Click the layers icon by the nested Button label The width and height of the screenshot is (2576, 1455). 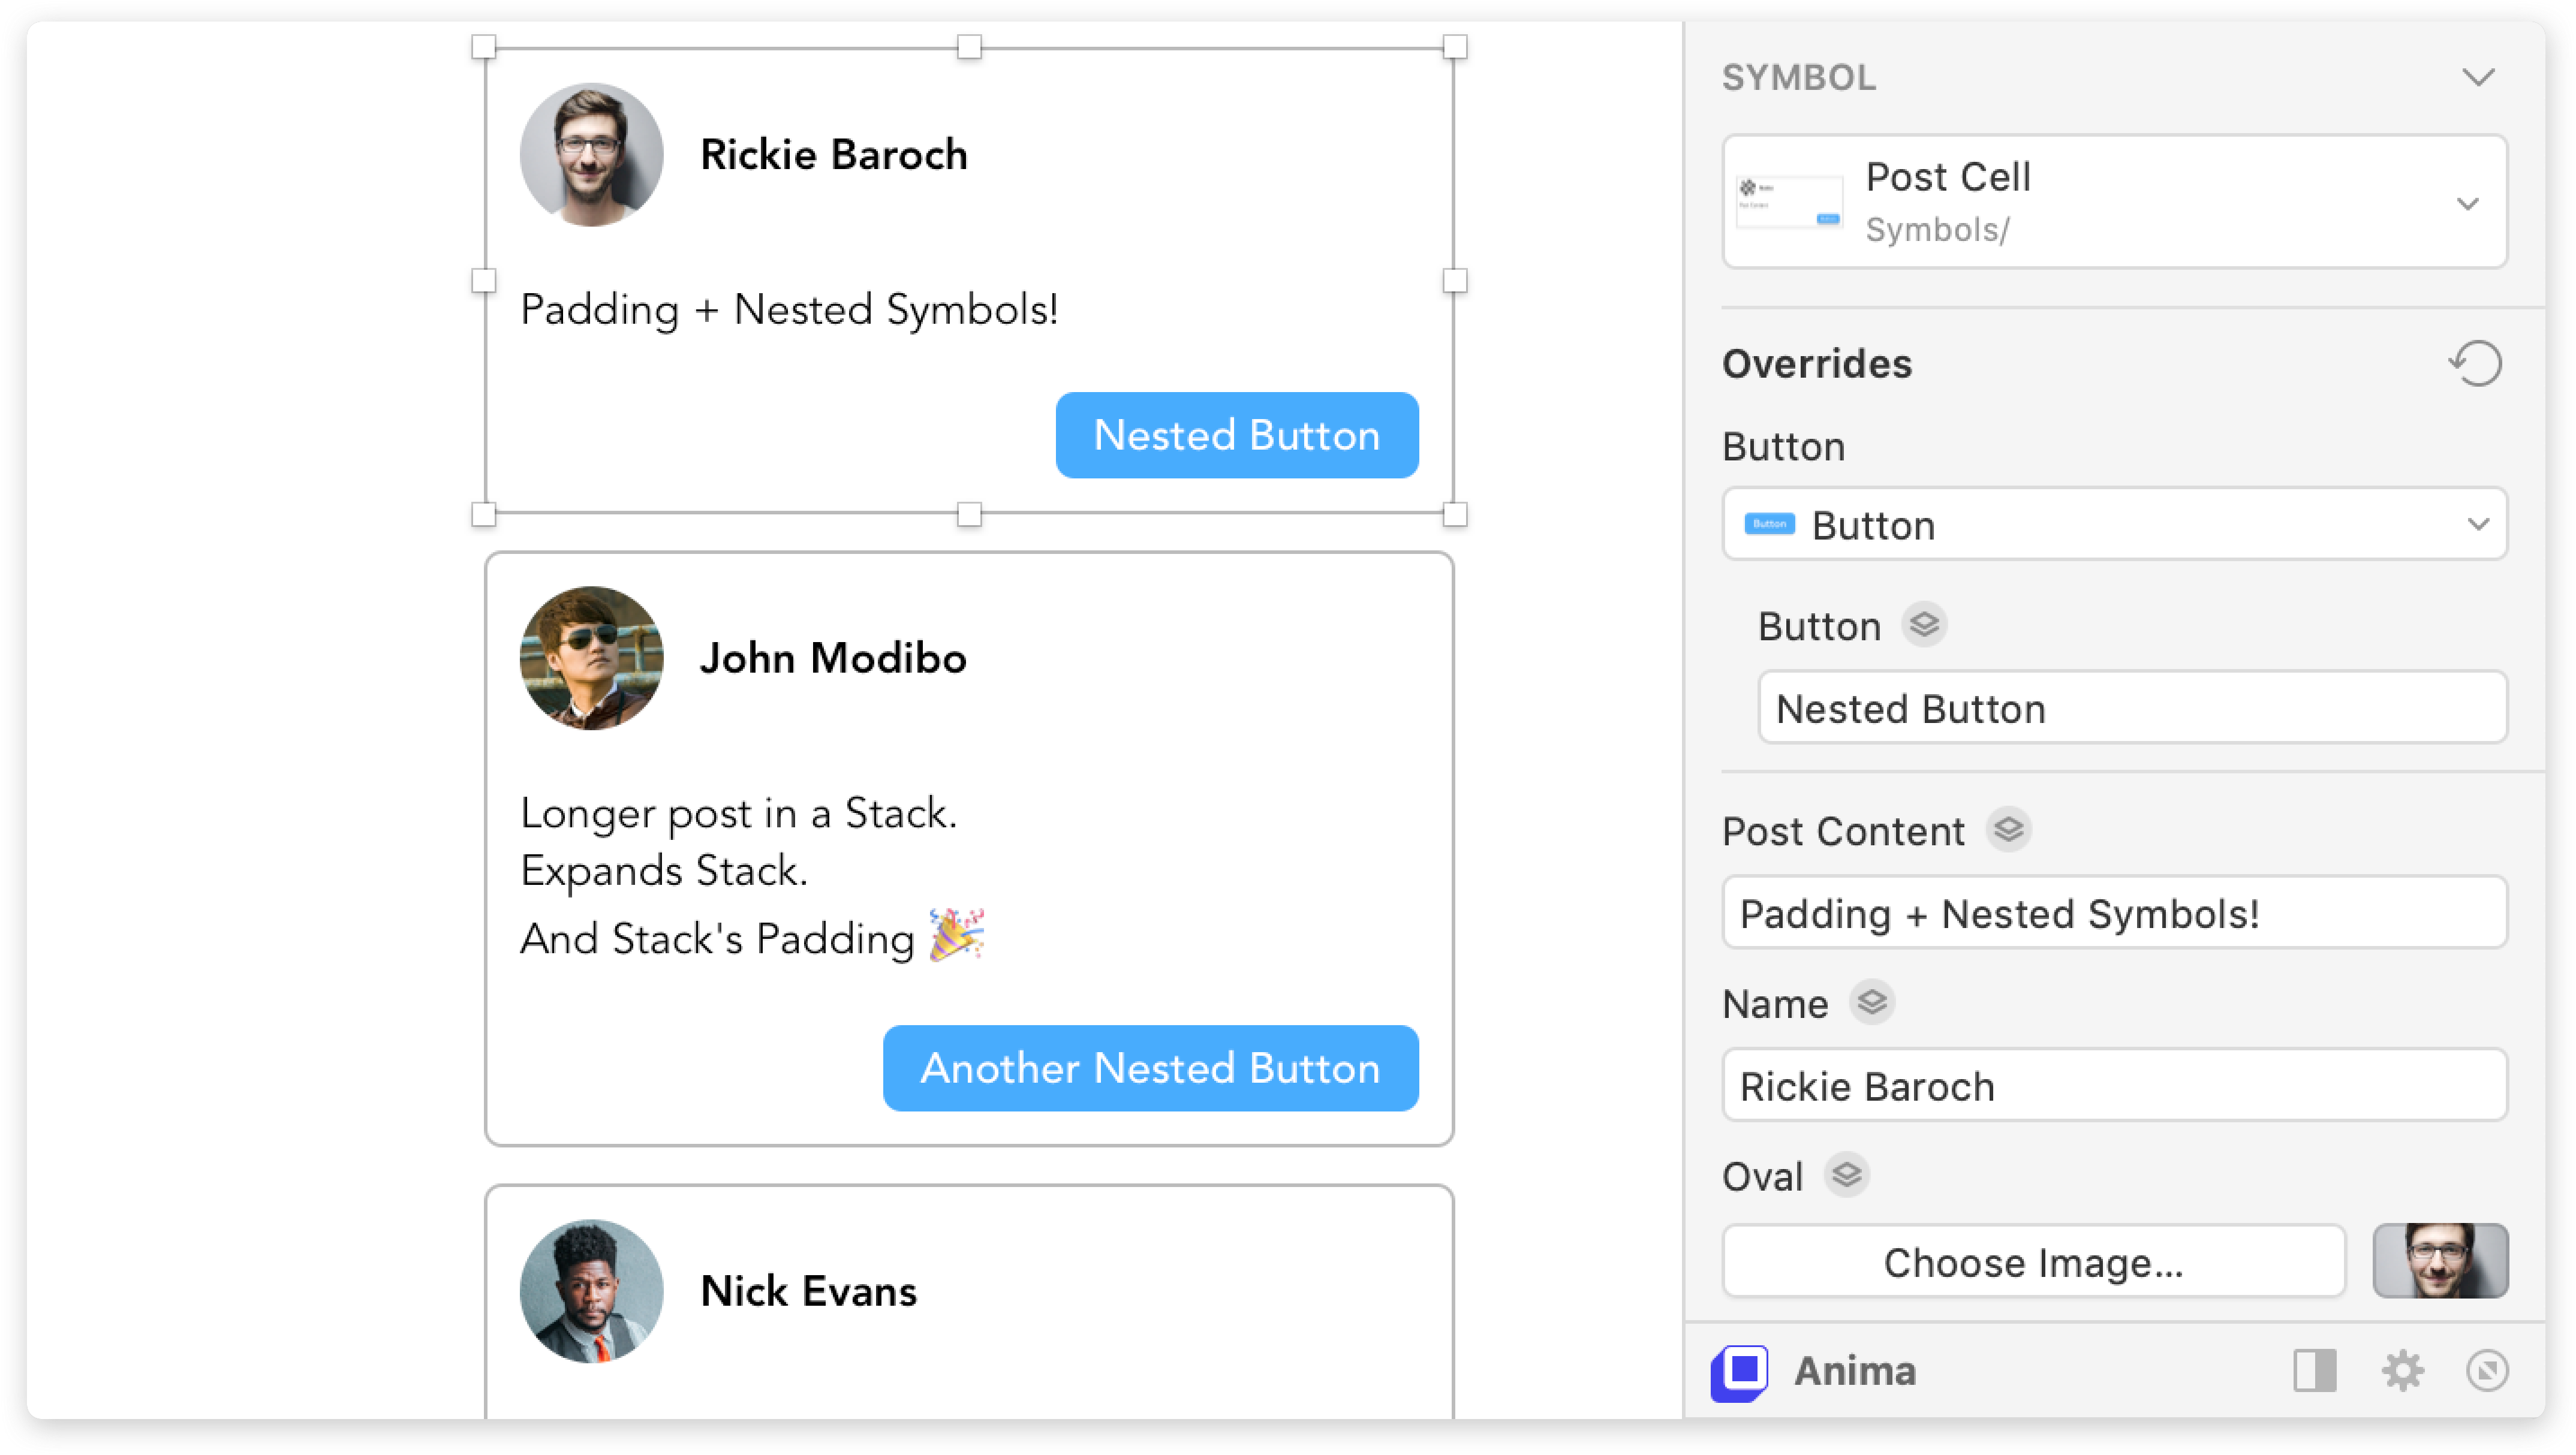tap(1923, 625)
